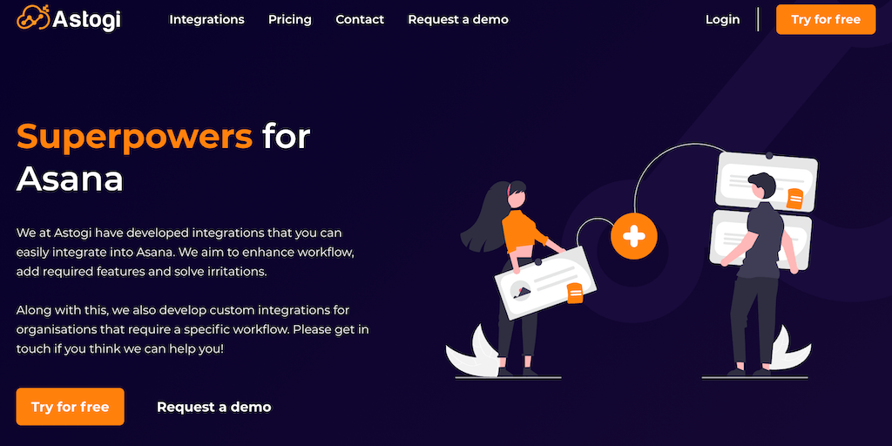Go to the Pricing page
This screenshot has height=446, width=892.
click(290, 19)
